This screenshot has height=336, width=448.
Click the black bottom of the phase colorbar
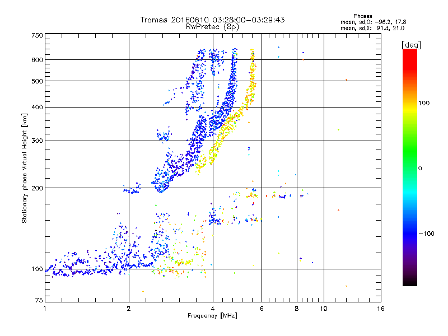[410, 282]
